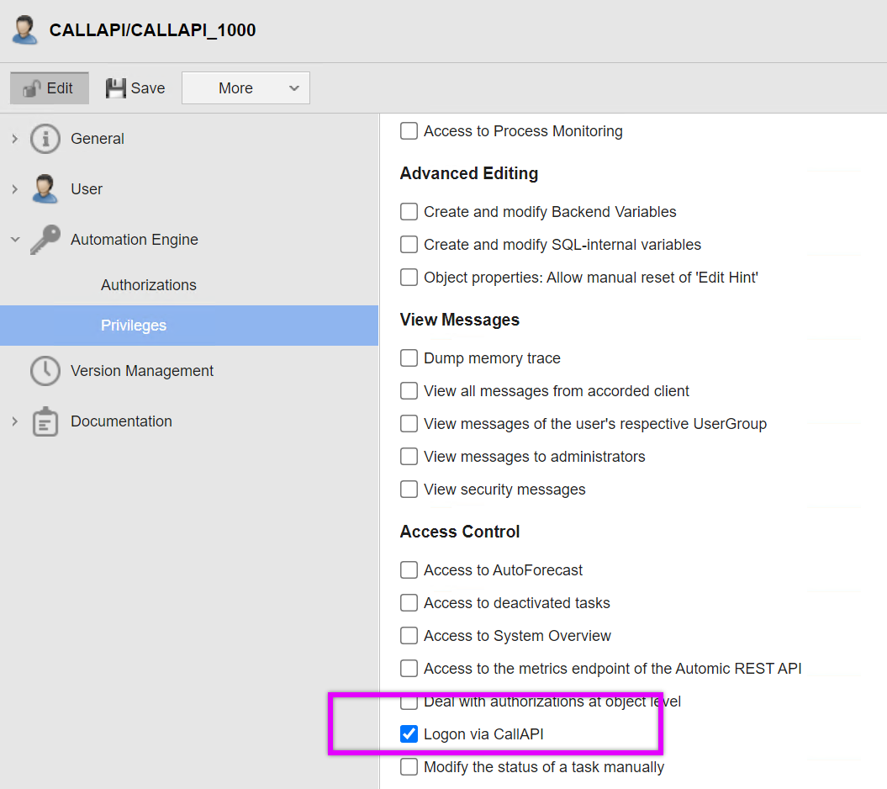This screenshot has width=887, height=789.
Task: Disable the Logon via CallAPI privilege
Action: click(409, 733)
